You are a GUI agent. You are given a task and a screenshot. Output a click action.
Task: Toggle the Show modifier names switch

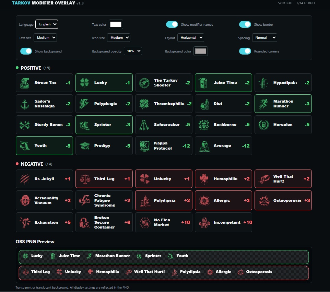[x=172, y=24]
